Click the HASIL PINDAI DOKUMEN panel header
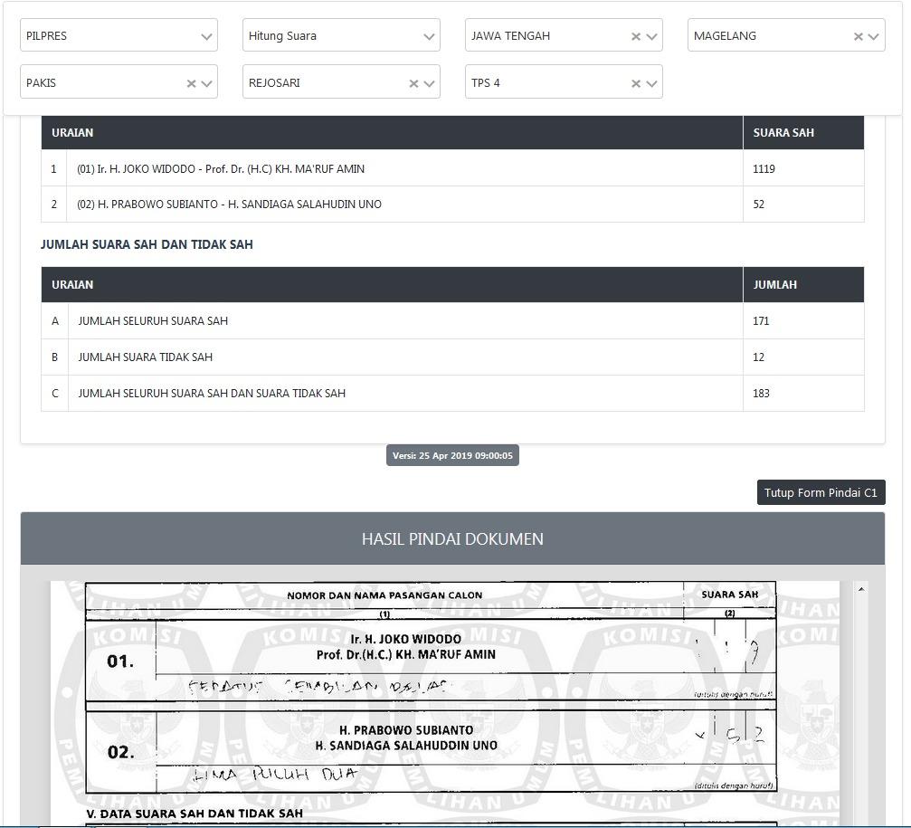Viewport: 911px width, 828px height. [x=452, y=538]
